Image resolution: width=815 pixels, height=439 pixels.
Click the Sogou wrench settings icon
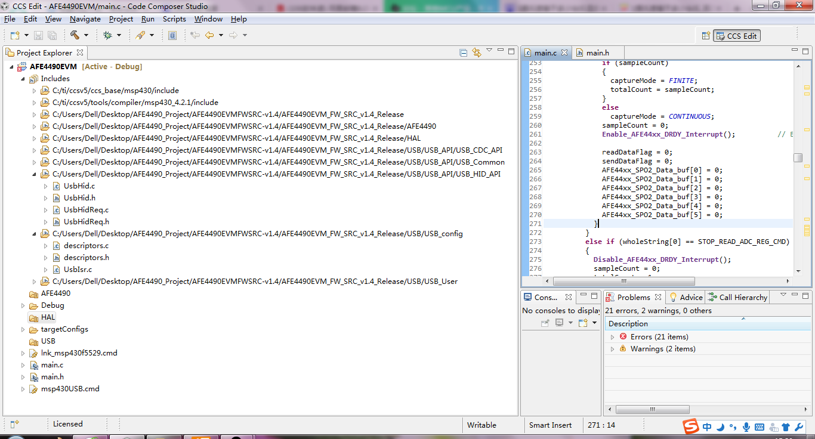(x=799, y=427)
